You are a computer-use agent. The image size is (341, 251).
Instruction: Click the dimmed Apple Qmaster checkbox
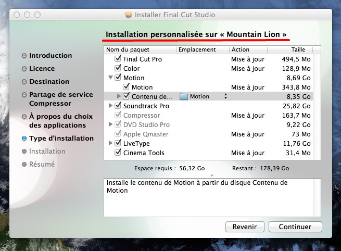tap(118, 133)
